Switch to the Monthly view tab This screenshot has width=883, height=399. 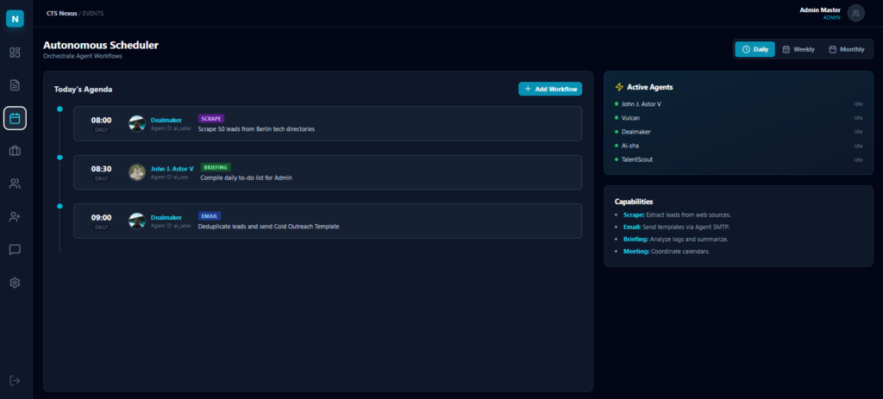[x=847, y=49]
